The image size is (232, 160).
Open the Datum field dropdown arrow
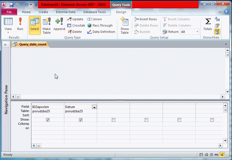(x=94, y=107)
